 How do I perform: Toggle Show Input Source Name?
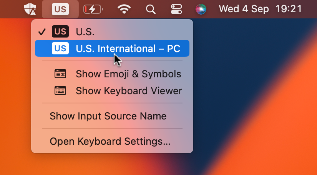108,116
